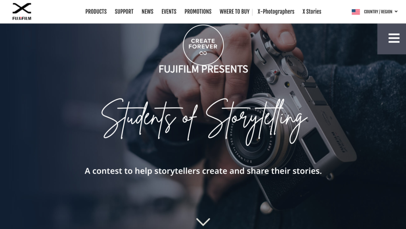406x229 pixels.
Task: Click the Students of Storytelling title
Action: tap(205, 121)
